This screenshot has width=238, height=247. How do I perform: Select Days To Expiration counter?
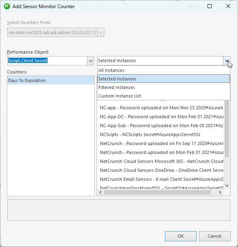pos(51,80)
